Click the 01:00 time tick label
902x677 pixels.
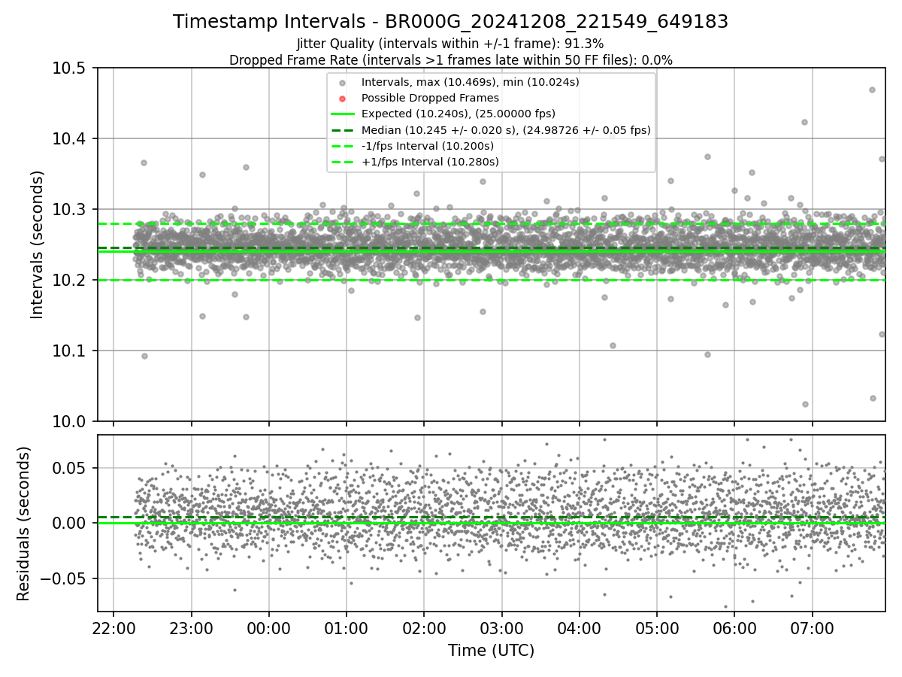347,628
